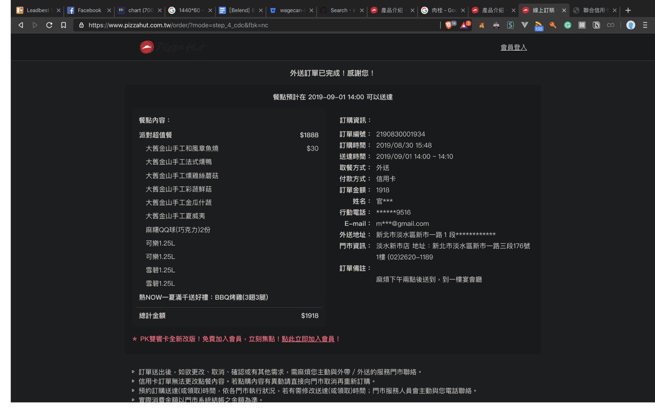Open the browser main menu
This screenshot has width=655, height=415.
[x=645, y=25]
